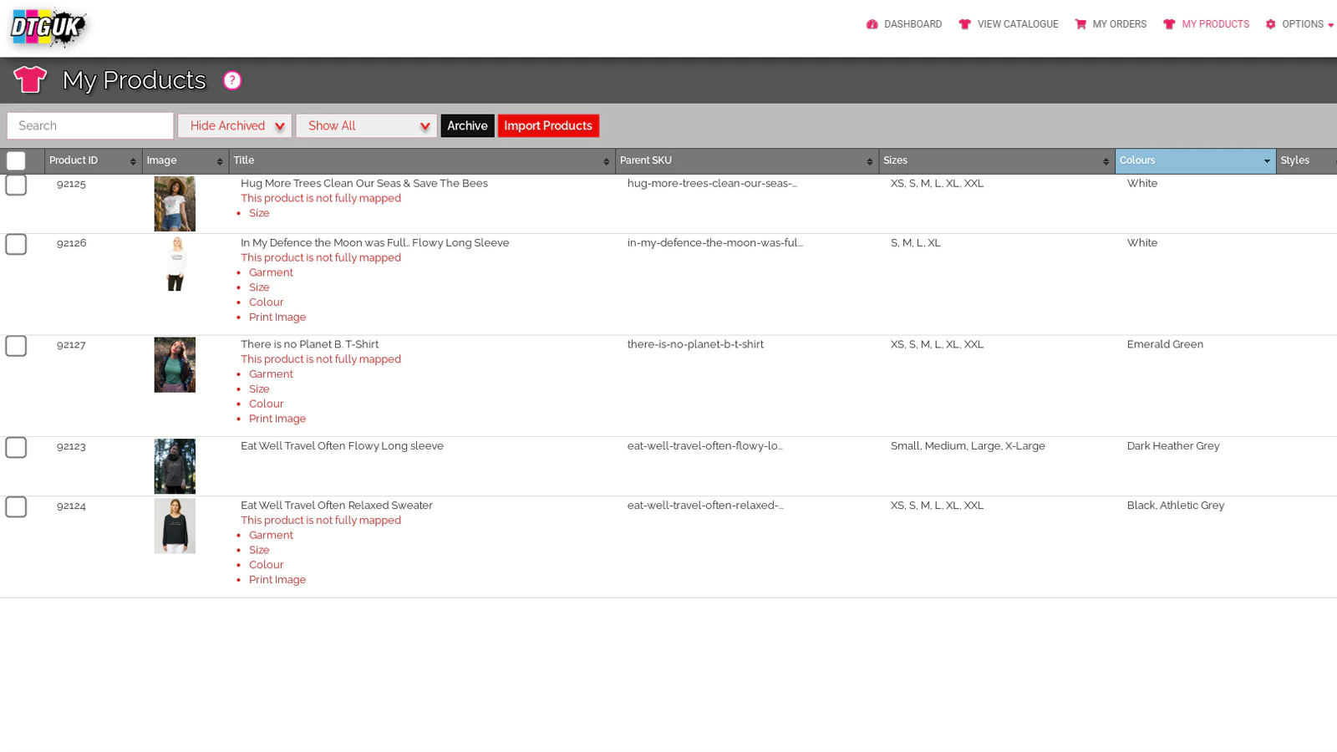Open the pink help question mark icon
Image resolution: width=1337 pixels, height=752 pixels.
point(232,80)
